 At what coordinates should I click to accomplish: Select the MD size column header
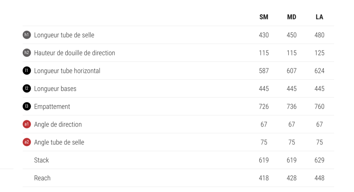[x=291, y=17]
